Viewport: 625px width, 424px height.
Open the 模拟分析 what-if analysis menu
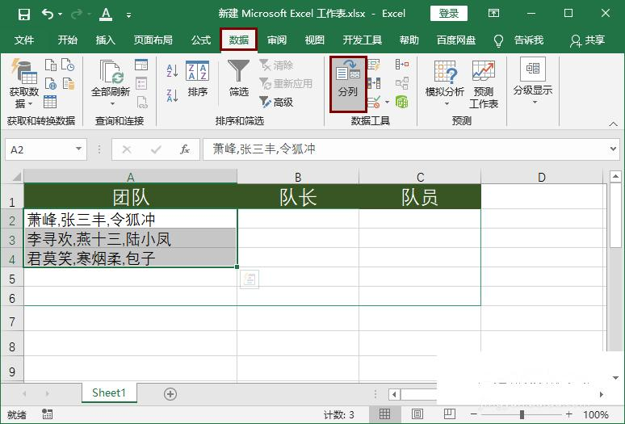point(445,84)
